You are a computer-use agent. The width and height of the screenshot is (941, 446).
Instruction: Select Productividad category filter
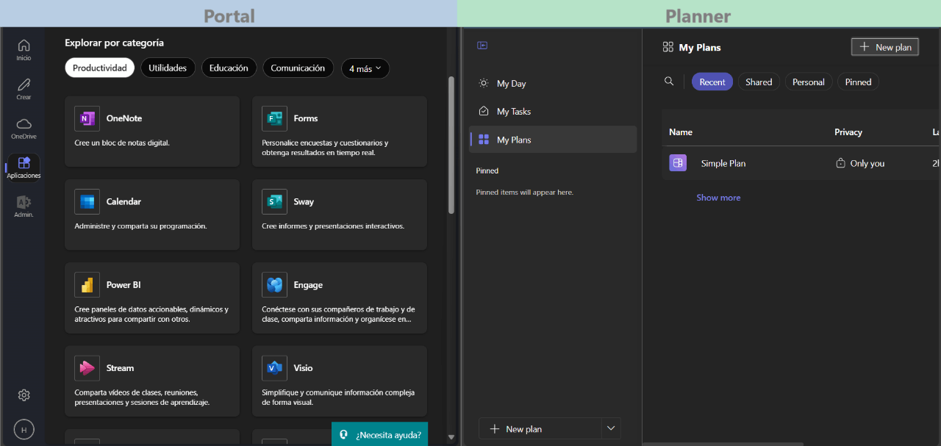(99, 68)
